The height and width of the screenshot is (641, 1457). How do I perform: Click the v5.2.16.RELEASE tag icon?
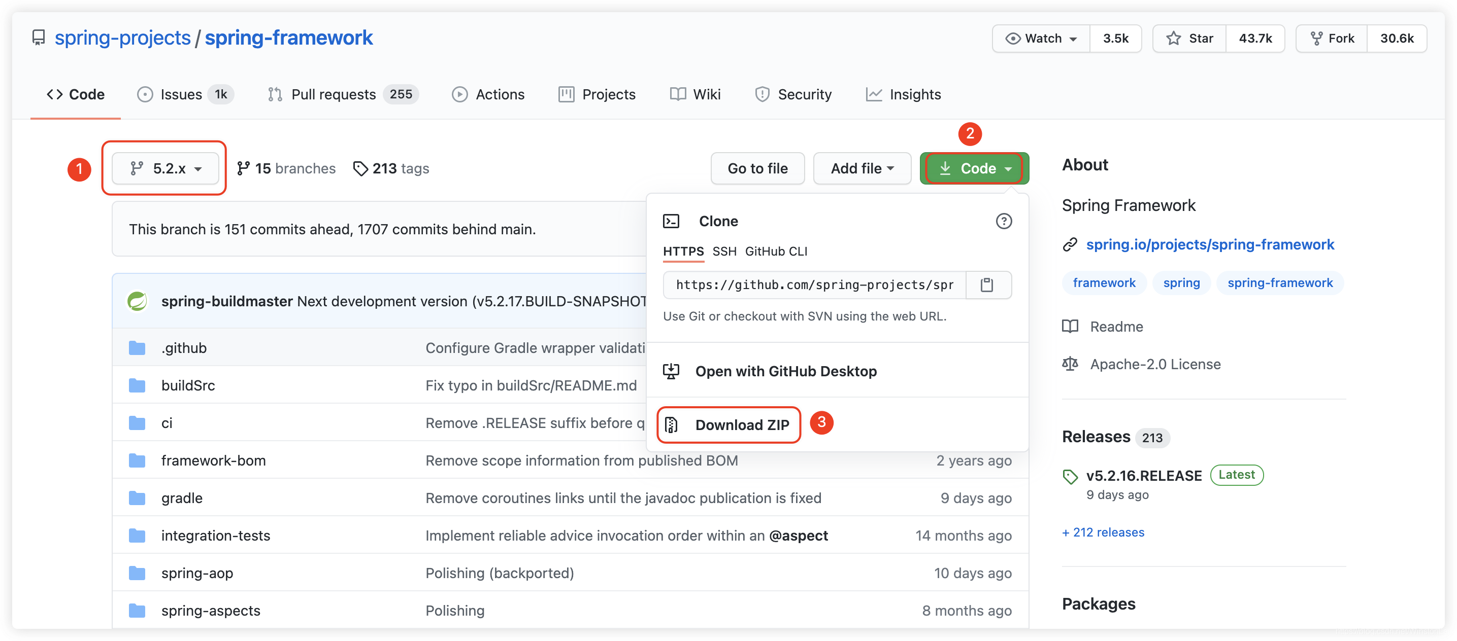click(x=1070, y=477)
